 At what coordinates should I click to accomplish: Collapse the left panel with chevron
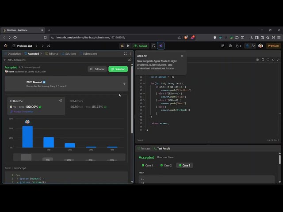point(130,53)
